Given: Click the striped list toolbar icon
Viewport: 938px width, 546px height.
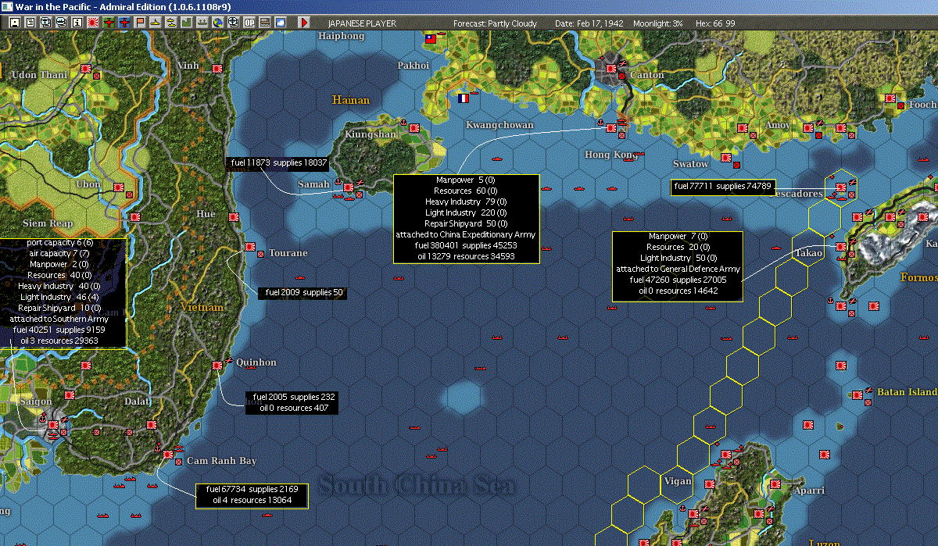Looking at the screenshot, I should pos(264,23).
